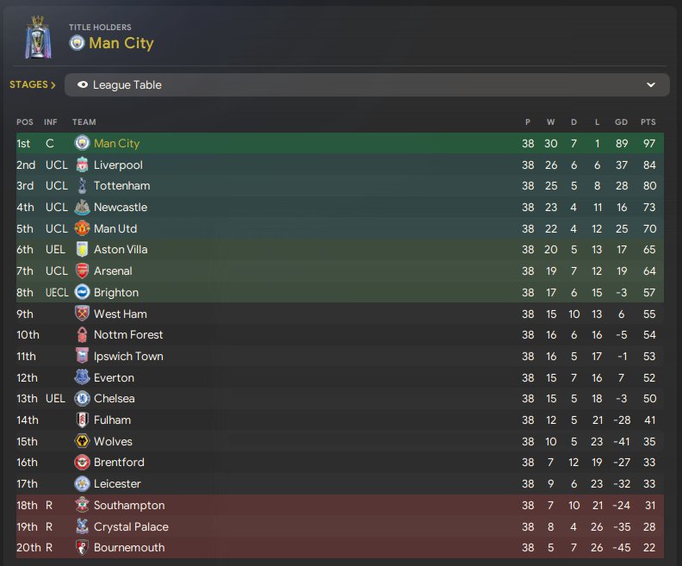Open the Brighton team name link
Screen dimensions: 682x566
click(115, 293)
